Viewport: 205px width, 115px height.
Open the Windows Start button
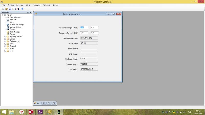(4, 112)
